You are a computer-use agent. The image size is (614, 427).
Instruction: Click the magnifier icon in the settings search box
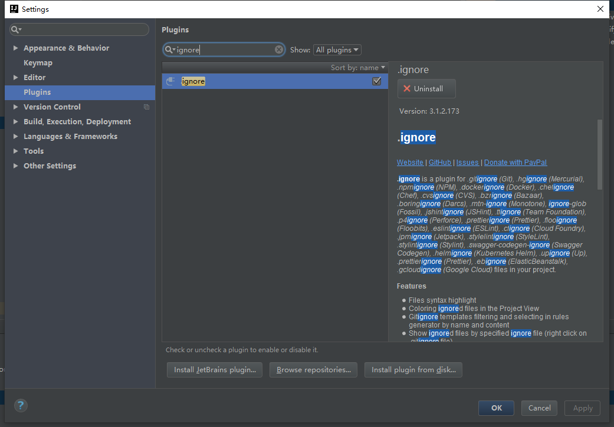(16, 29)
